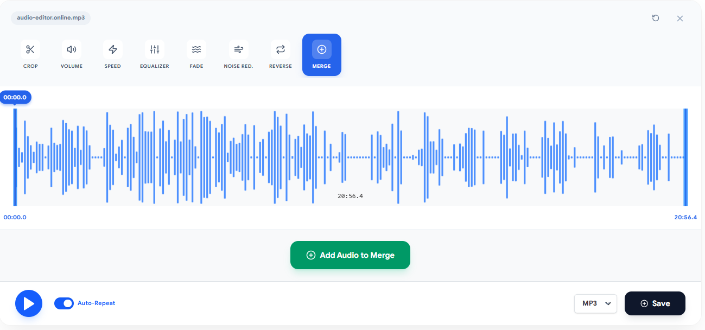The image size is (705, 330).
Task: Click the left trim handle on waveform
Action: pyautogui.click(x=15, y=157)
